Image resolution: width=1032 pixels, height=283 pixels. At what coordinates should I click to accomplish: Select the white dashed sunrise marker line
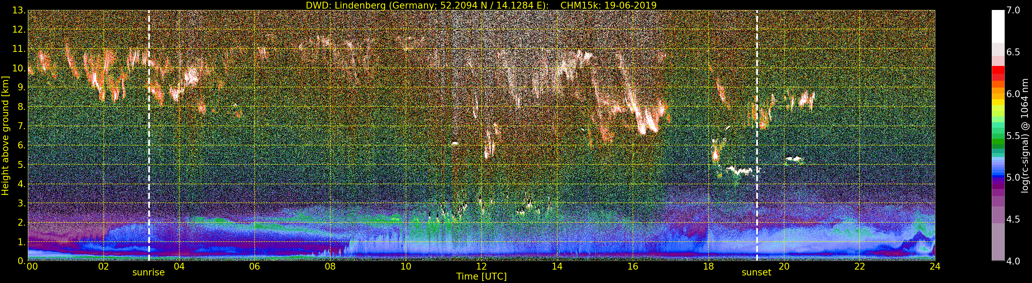click(x=149, y=136)
